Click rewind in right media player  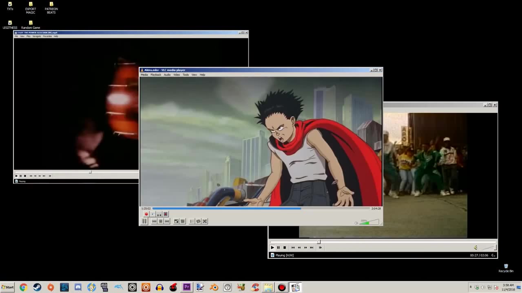(x=299, y=247)
